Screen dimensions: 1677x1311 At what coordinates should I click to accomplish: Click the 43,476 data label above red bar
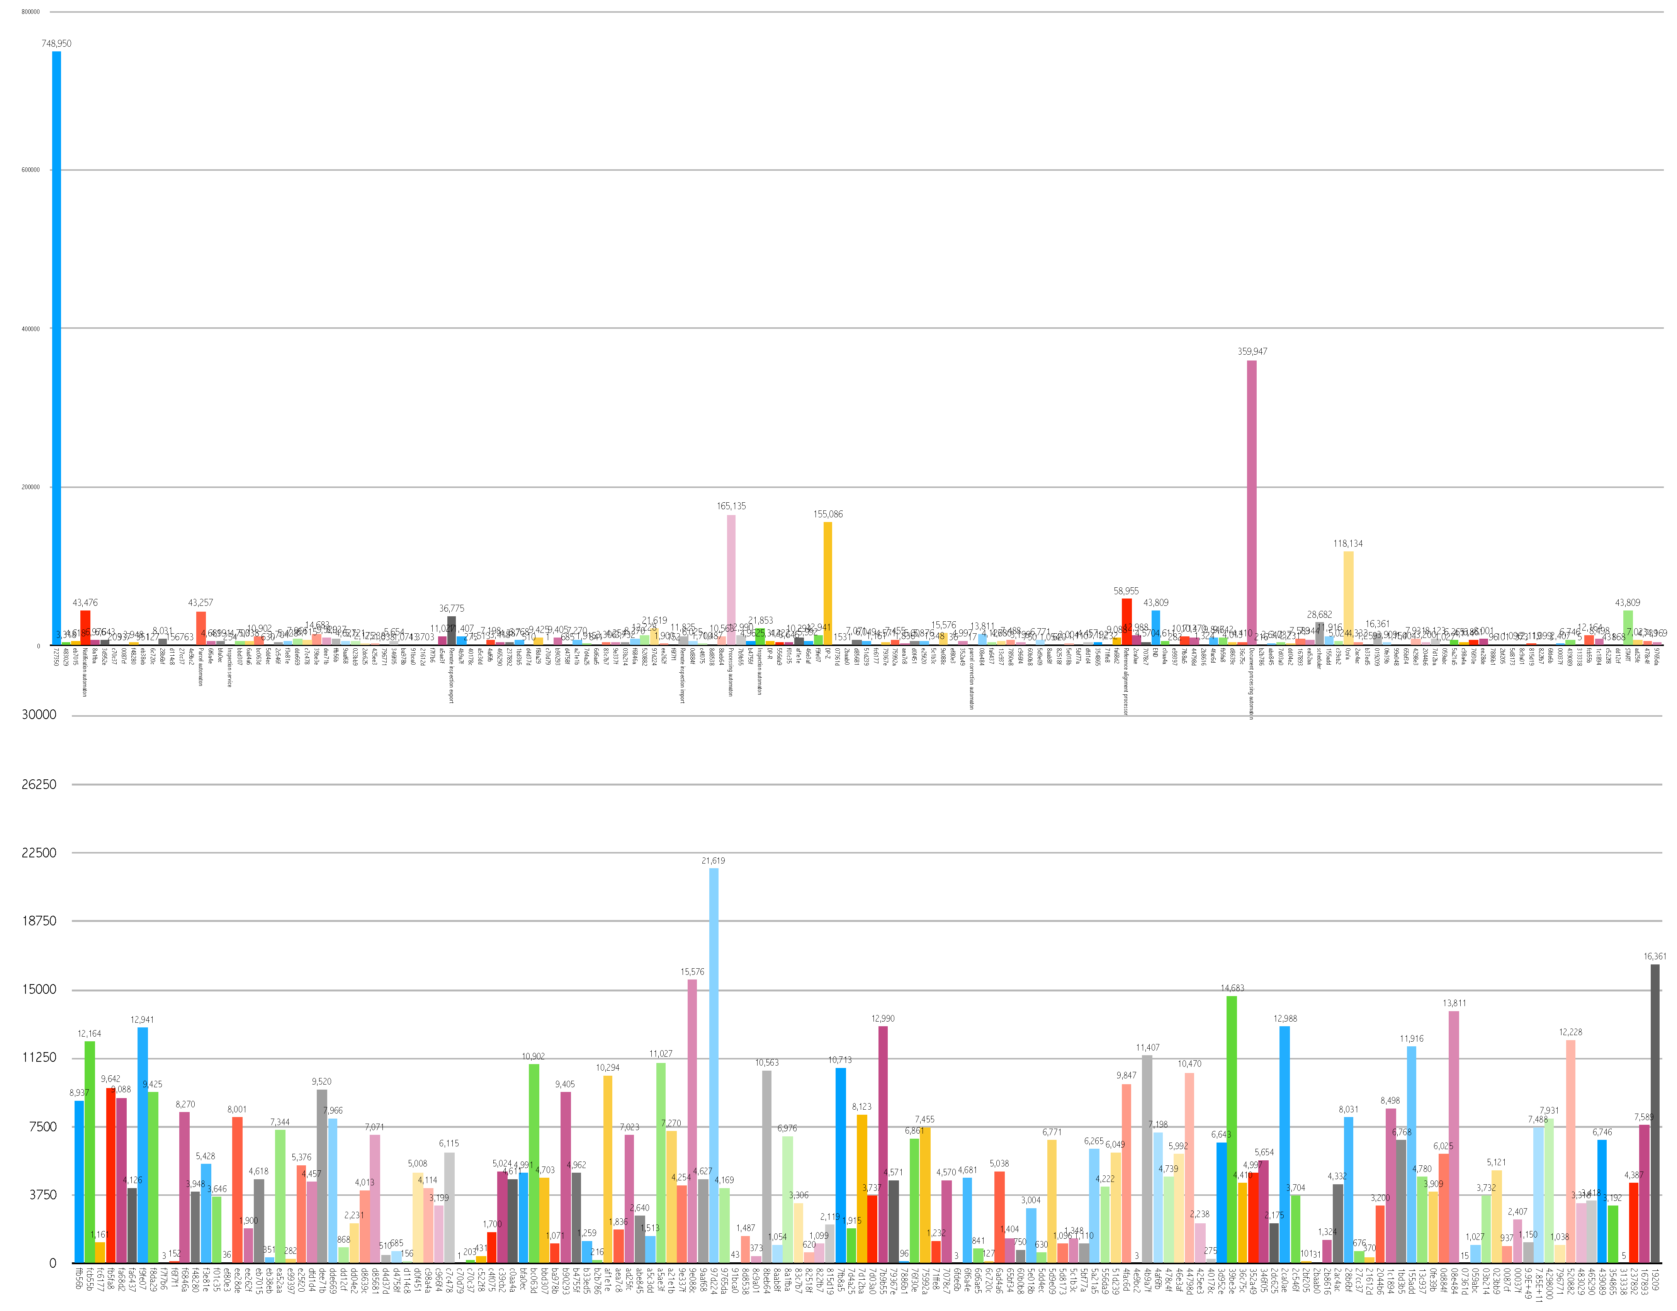pyautogui.click(x=85, y=603)
